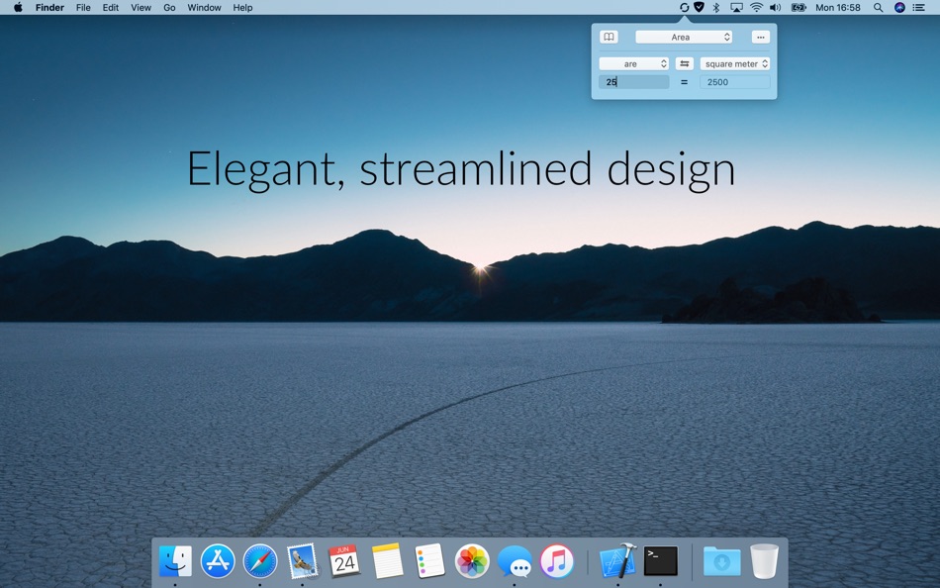Click the shield security icon in menu bar
Viewport: 940px width, 588px height.
point(699,8)
